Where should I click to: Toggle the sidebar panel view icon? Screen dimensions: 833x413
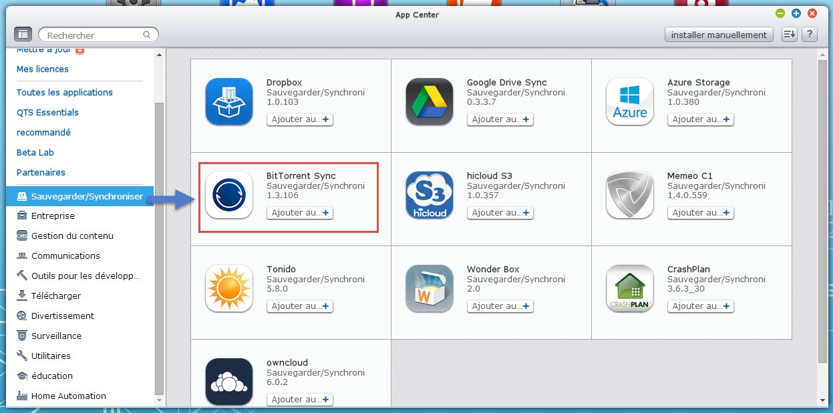[23, 34]
